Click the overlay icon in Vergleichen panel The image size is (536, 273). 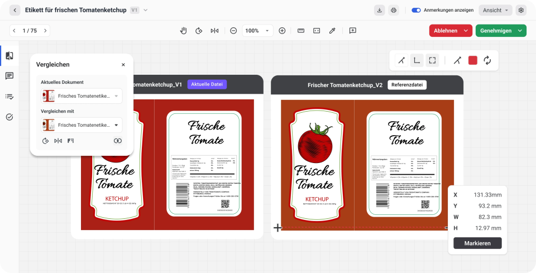pos(118,141)
